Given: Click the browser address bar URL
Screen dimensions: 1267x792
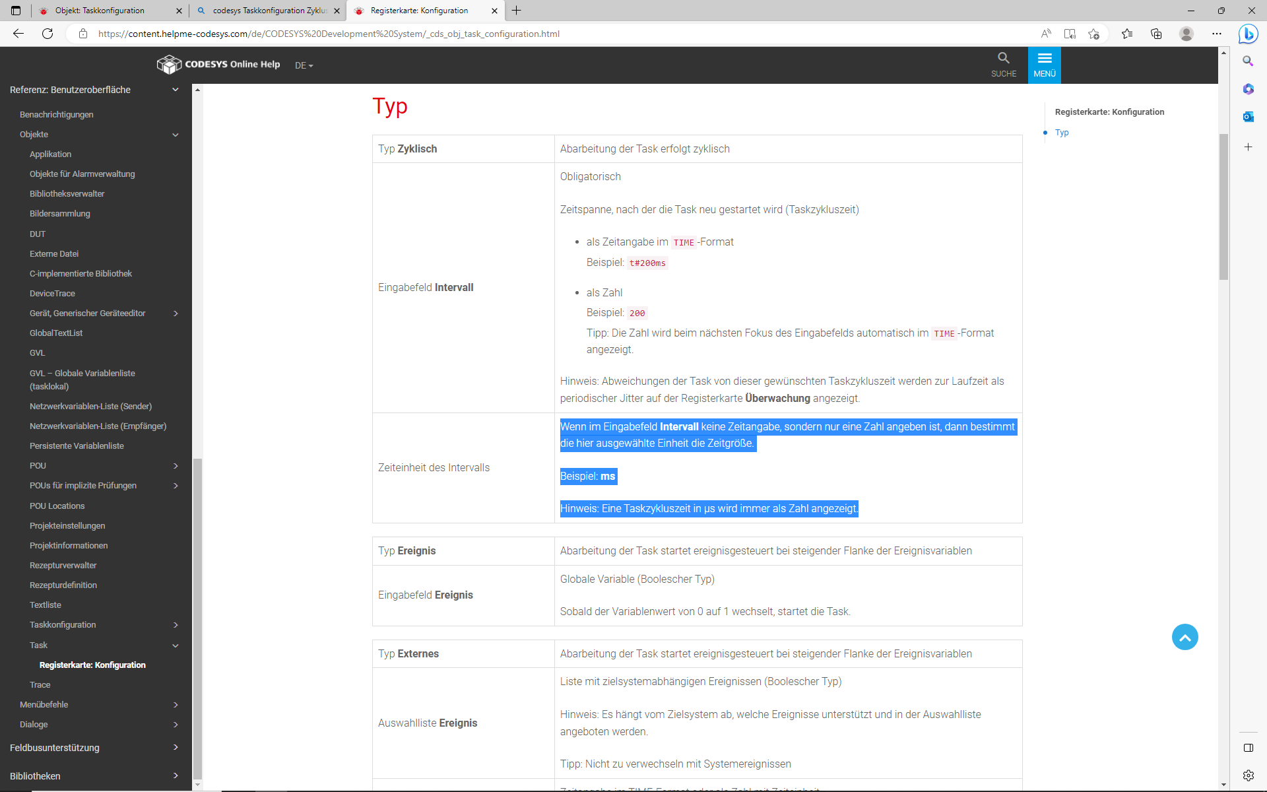Looking at the screenshot, I should [x=329, y=34].
